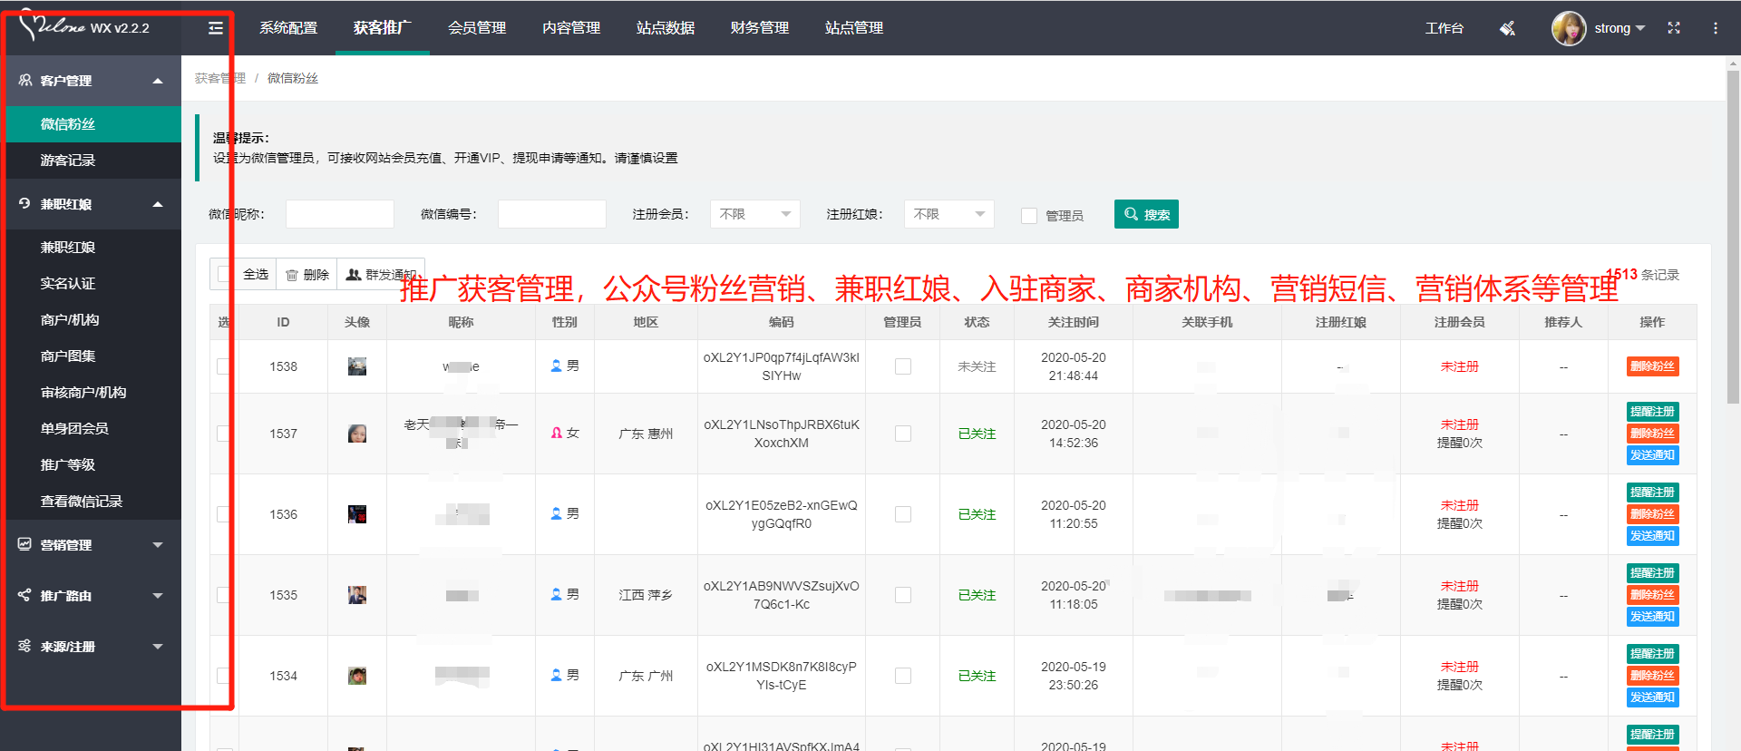
Task: Click the 推广路由 share icon
Action: coord(25,595)
